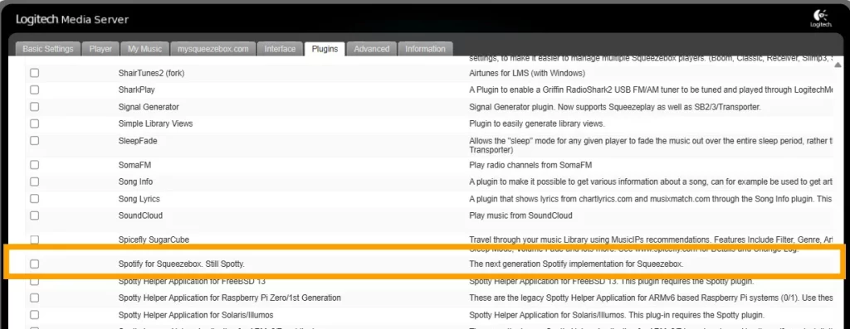Select the SoundCloud plugin name
This screenshot has width=850, height=329.
140,215
